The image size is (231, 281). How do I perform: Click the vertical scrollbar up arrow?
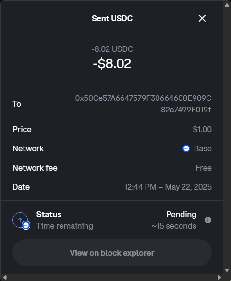tap(227, 5)
